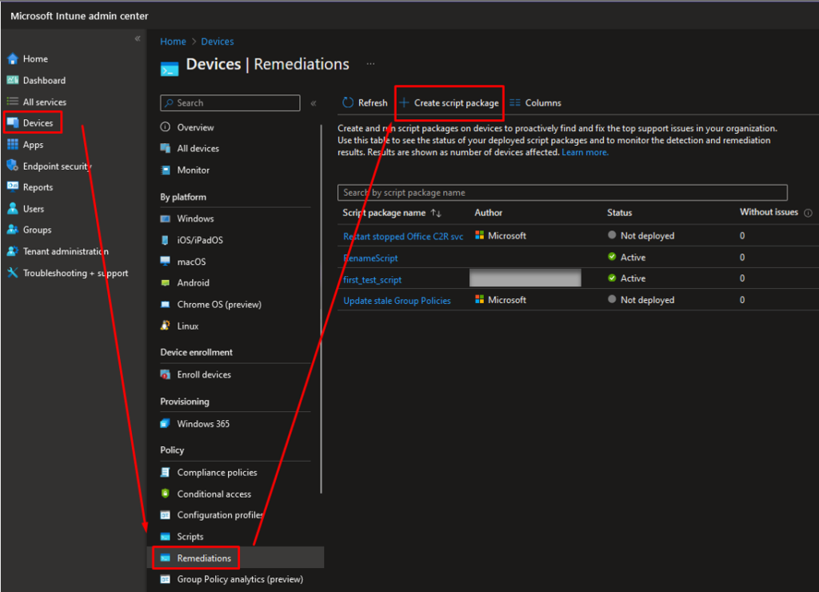
Task: Click the macOS monitor icon
Action: pos(165,262)
